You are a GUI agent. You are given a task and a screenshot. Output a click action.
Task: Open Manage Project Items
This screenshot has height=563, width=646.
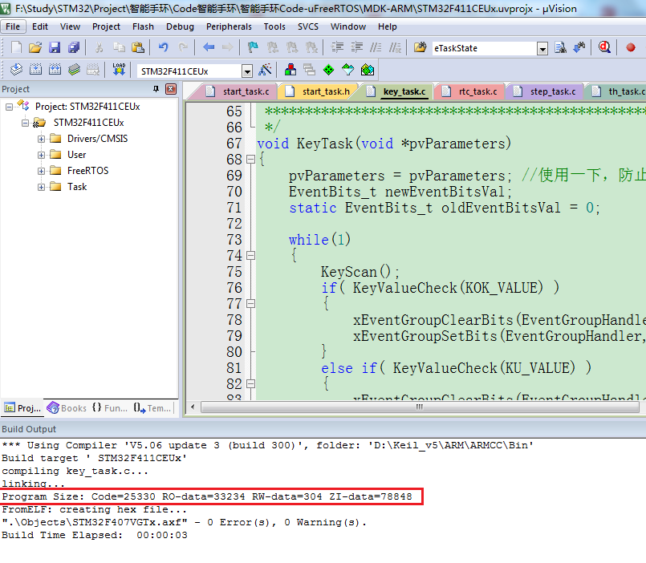290,70
